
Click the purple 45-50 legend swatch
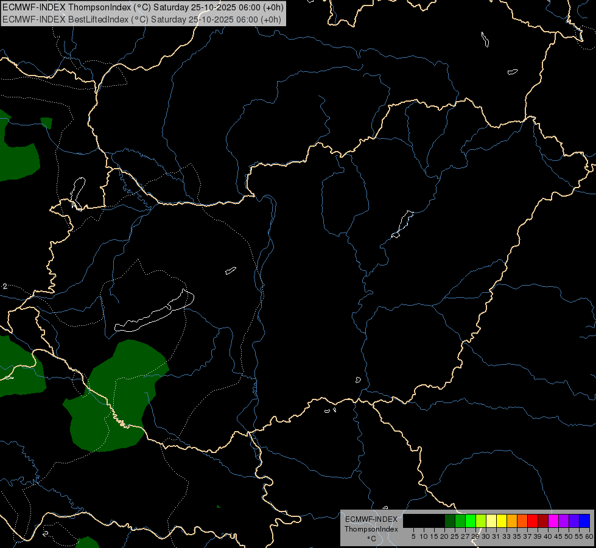(x=564, y=521)
